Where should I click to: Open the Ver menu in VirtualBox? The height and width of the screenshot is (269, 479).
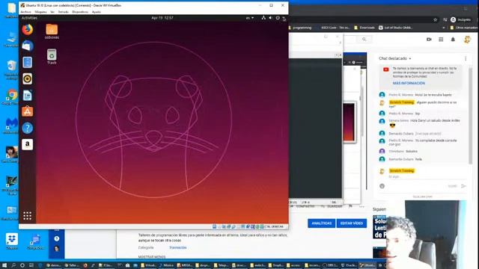coord(52,12)
